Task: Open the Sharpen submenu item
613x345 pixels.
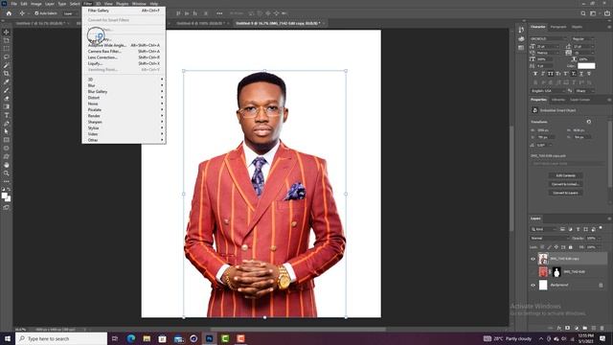Action: pyautogui.click(x=124, y=122)
